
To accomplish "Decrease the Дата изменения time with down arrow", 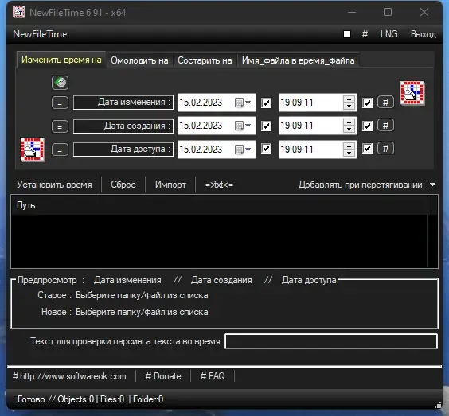I will [x=349, y=106].
